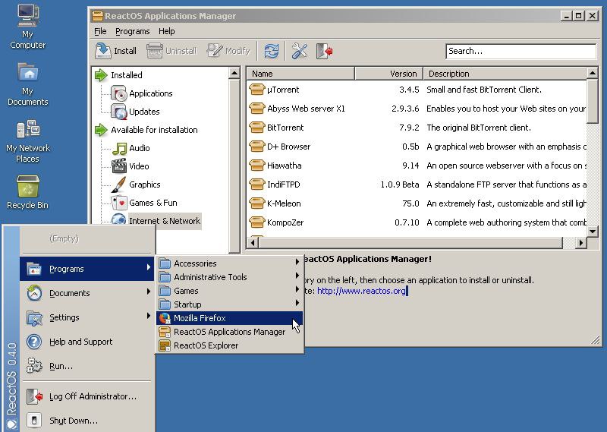
Task: Open the http://www.reactos.org link
Action: click(361, 291)
